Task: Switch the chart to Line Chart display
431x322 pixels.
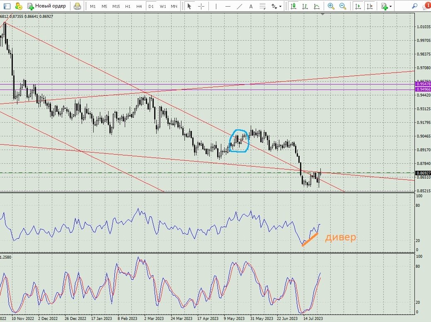Action: (316, 6)
